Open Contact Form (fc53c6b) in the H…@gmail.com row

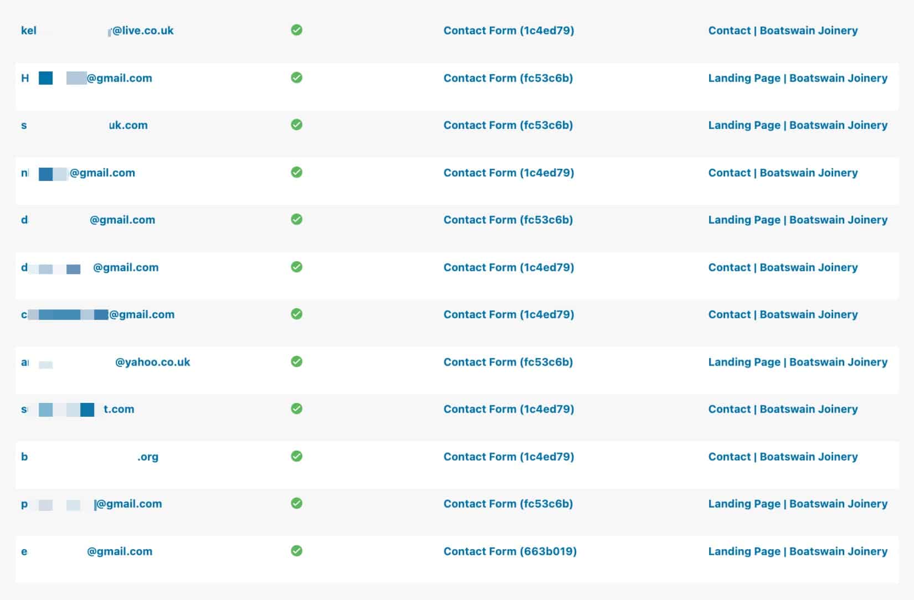coord(508,78)
